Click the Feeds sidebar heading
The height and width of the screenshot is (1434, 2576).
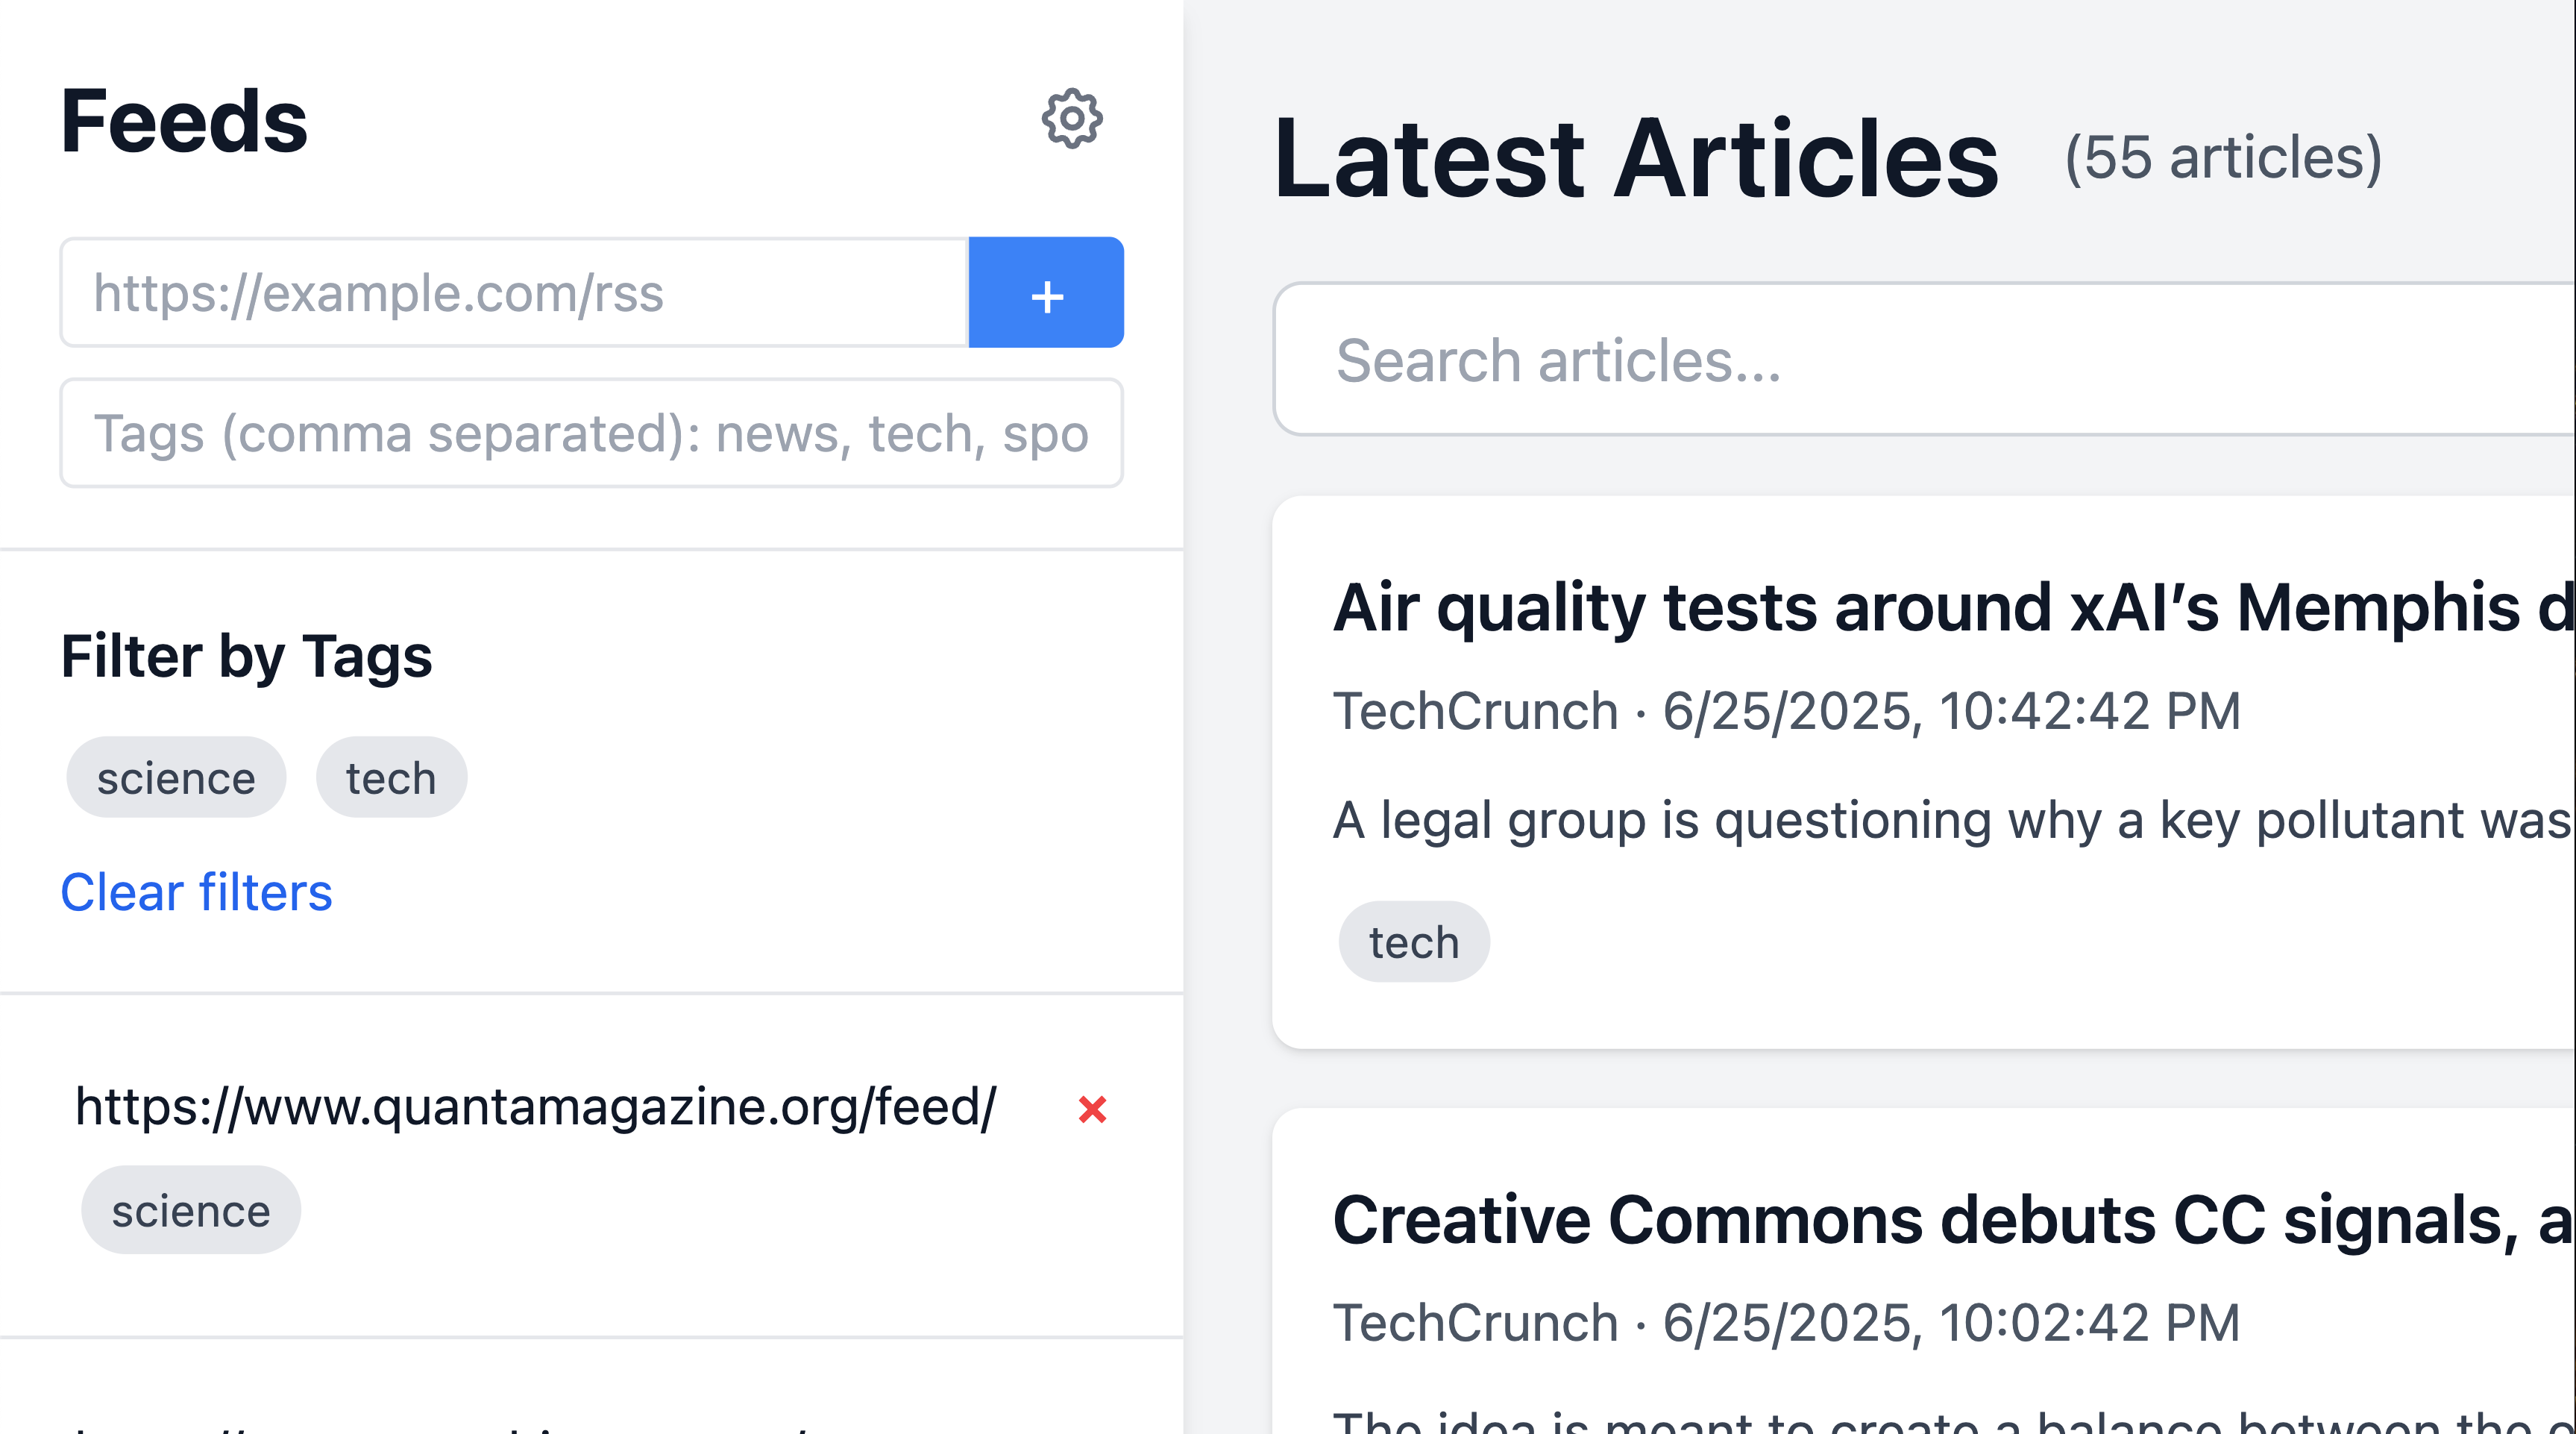tap(184, 121)
